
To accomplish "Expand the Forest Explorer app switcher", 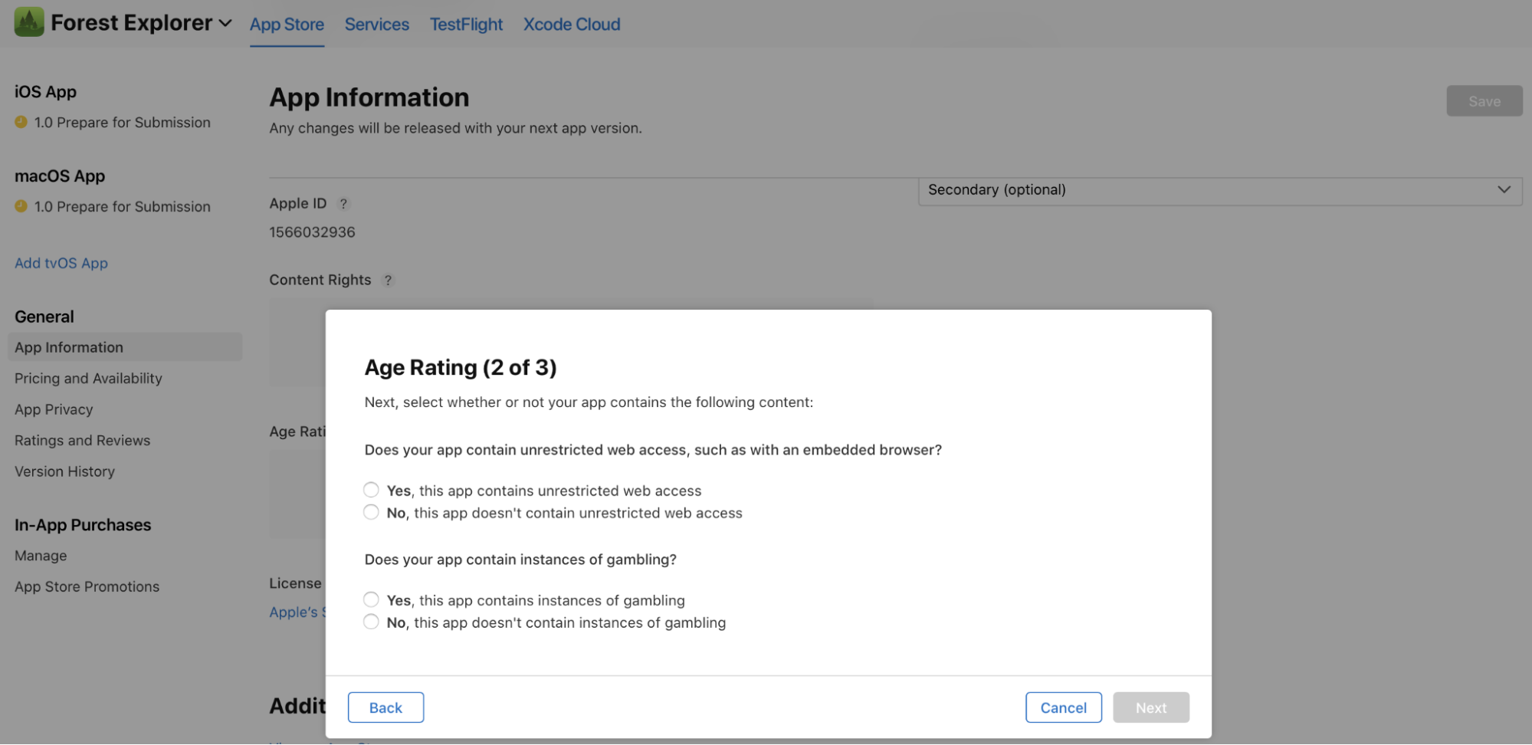I will click(x=225, y=23).
